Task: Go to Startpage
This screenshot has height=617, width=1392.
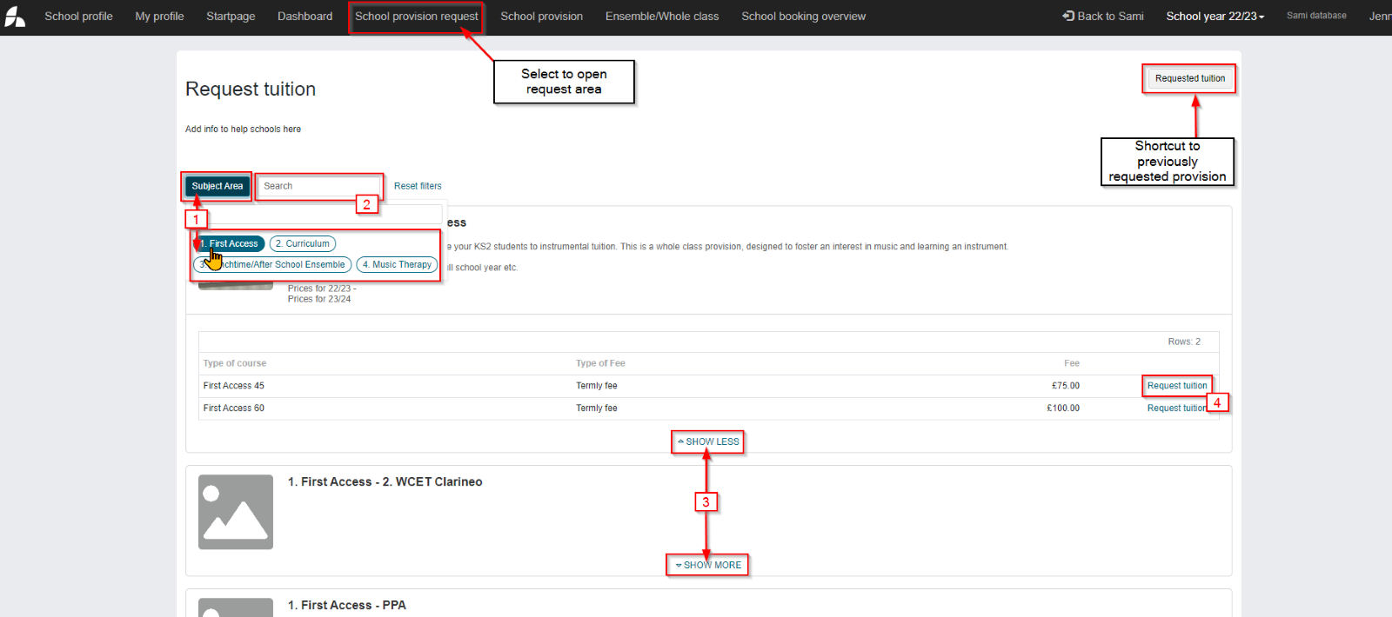Action: [231, 17]
